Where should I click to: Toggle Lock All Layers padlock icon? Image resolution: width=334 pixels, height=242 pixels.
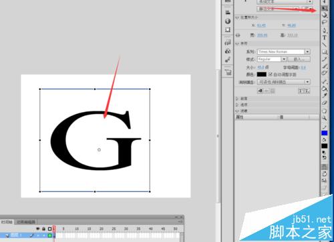click(43, 229)
